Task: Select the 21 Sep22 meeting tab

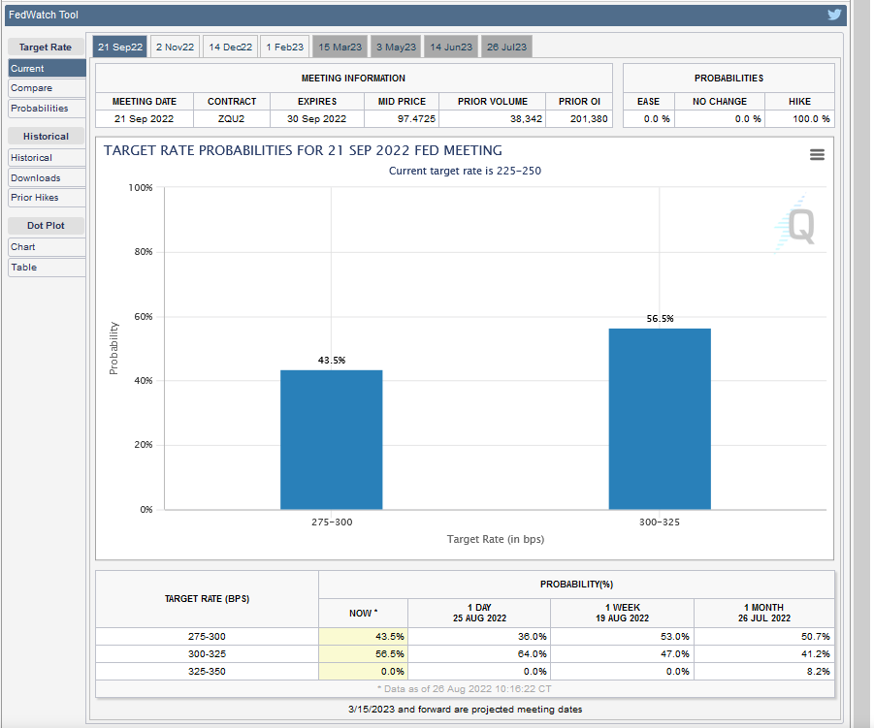Action: click(x=120, y=47)
